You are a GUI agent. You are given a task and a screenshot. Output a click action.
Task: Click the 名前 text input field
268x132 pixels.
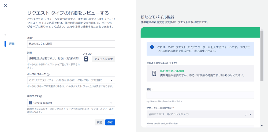pyautogui.click(x=71, y=44)
